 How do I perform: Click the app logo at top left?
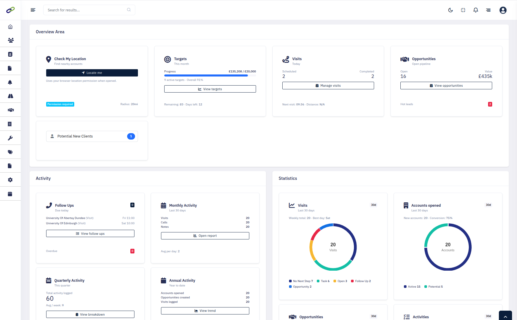pyautogui.click(x=11, y=10)
